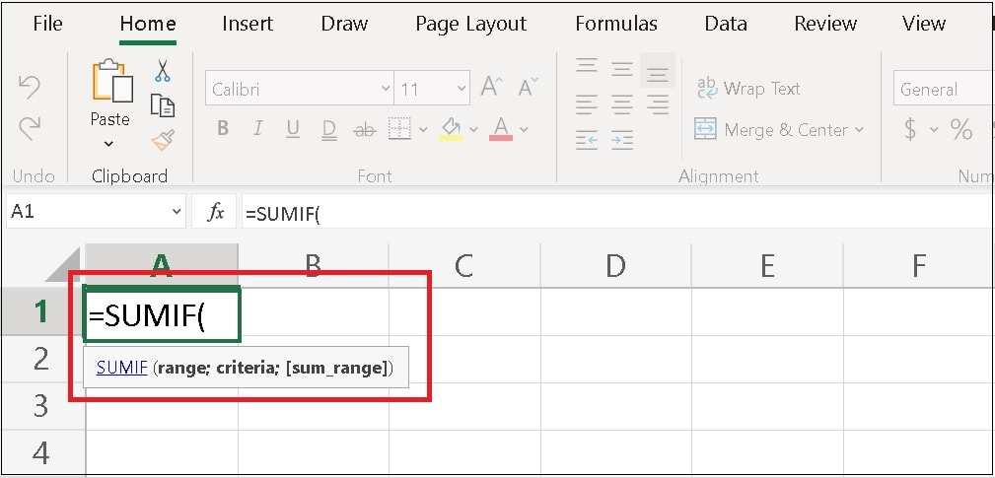This screenshot has height=478, width=995.
Task: Toggle Wrap Text option
Action: click(748, 88)
